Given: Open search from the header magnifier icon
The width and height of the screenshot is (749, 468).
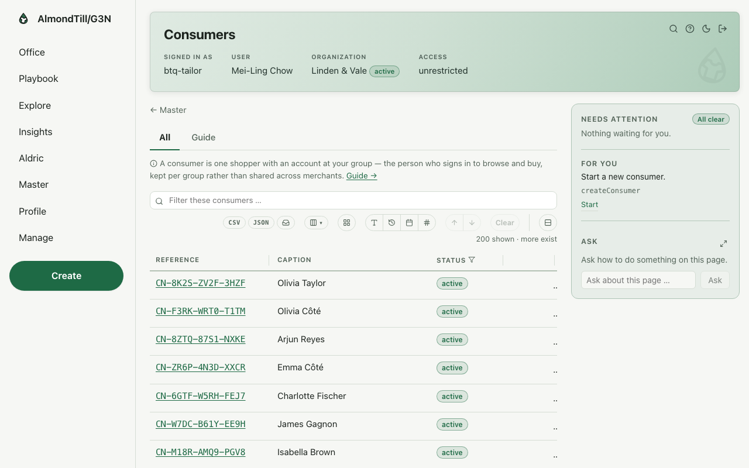Looking at the screenshot, I should pyautogui.click(x=674, y=29).
